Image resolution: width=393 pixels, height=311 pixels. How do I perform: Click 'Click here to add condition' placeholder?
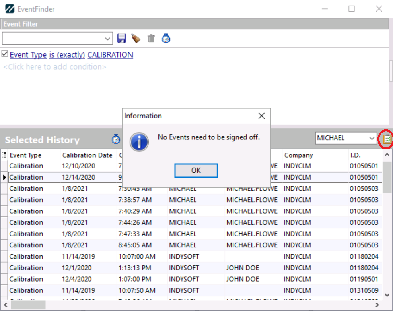click(x=54, y=67)
